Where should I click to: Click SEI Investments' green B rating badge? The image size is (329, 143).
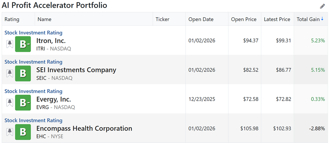23,73
